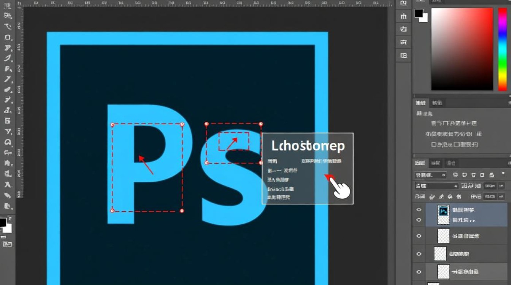
Task: Click the layer fill value field
Action: point(490,196)
